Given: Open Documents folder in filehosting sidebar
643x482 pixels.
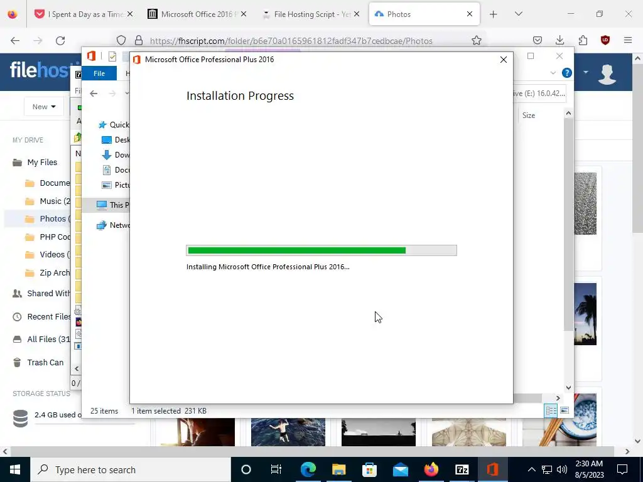Looking at the screenshot, I should [x=47, y=183].
